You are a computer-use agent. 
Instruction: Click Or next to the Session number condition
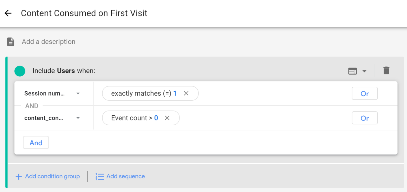coord(365,93)
